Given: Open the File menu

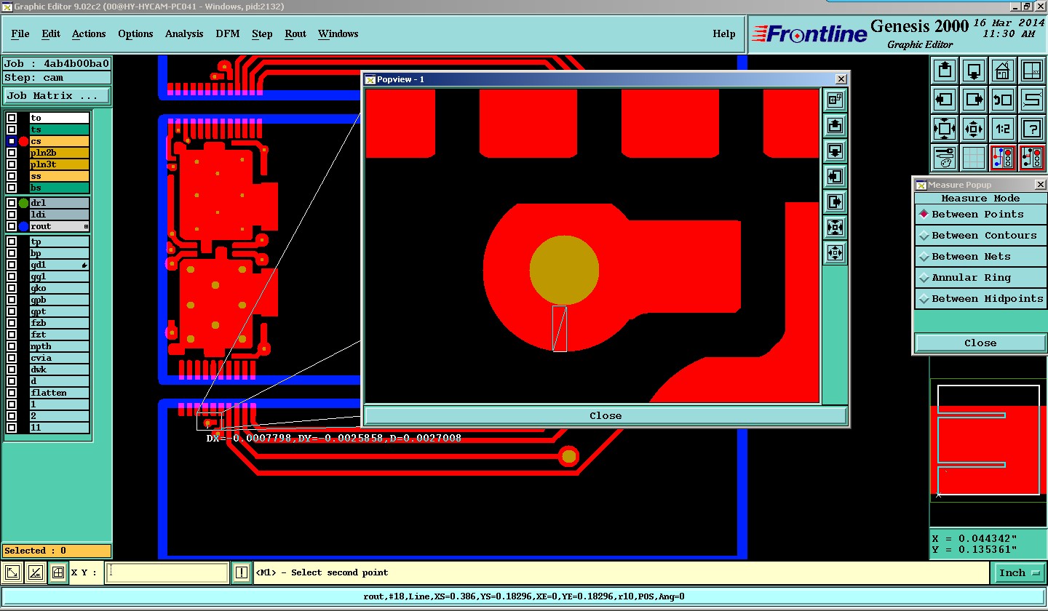Looking at the screenshot, I should (20, 33).
